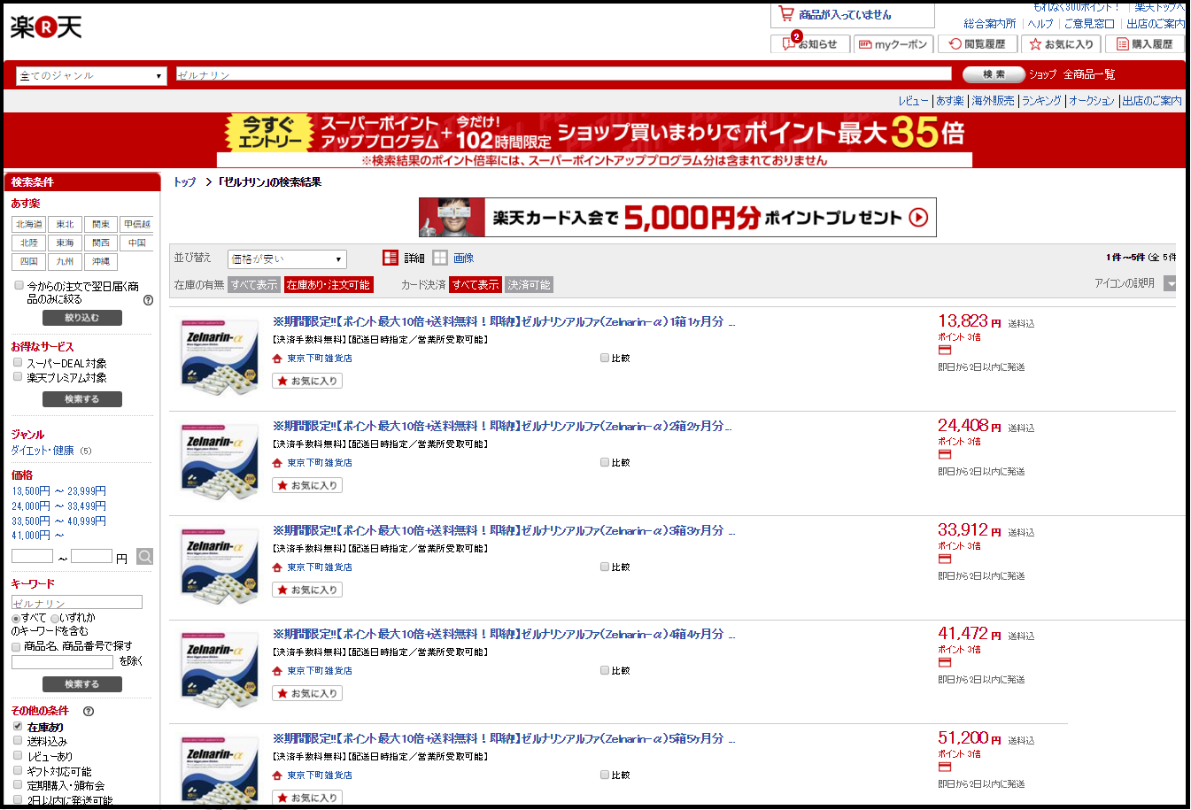Screen dimensions: 1191x810
Task: Tick 比較 checkbox for 1箱1ヶ月分 item
Action: [x=605, y=358]
